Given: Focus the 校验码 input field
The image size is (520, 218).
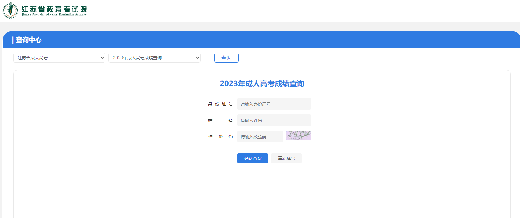Looking at the screenshot, I should coord(260,136).
